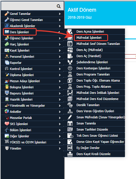Expand Diploma İşlemleri submenu arrow
The height and width of the screenshot is (179, 136).
[x=60, y=75]
